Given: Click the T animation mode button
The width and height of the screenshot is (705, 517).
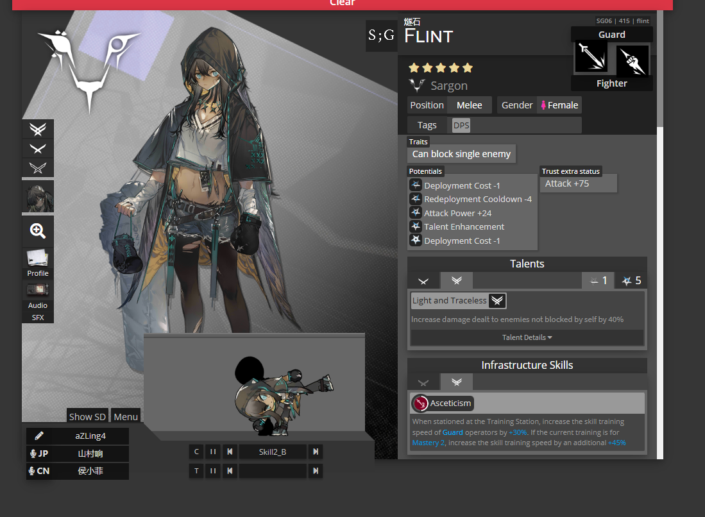Looking at the screenshot, I should 196,471.
